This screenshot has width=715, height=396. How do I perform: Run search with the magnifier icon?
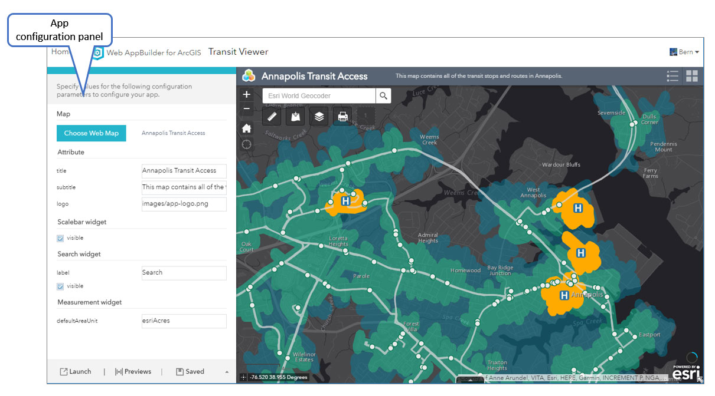click(x=384, y=95)
